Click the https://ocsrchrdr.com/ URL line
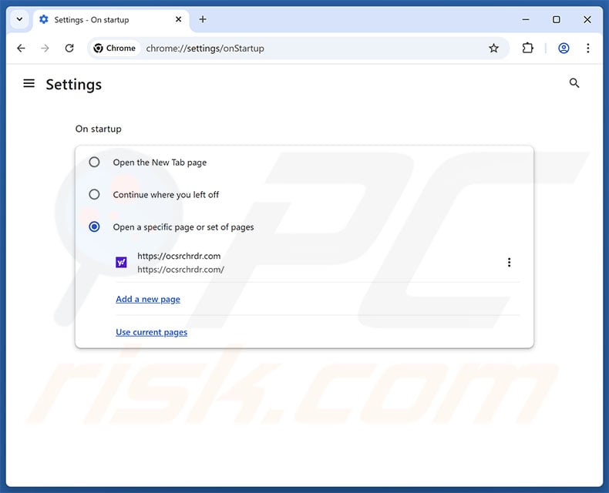Screen dimensions: 609x493 pos(180,270)
